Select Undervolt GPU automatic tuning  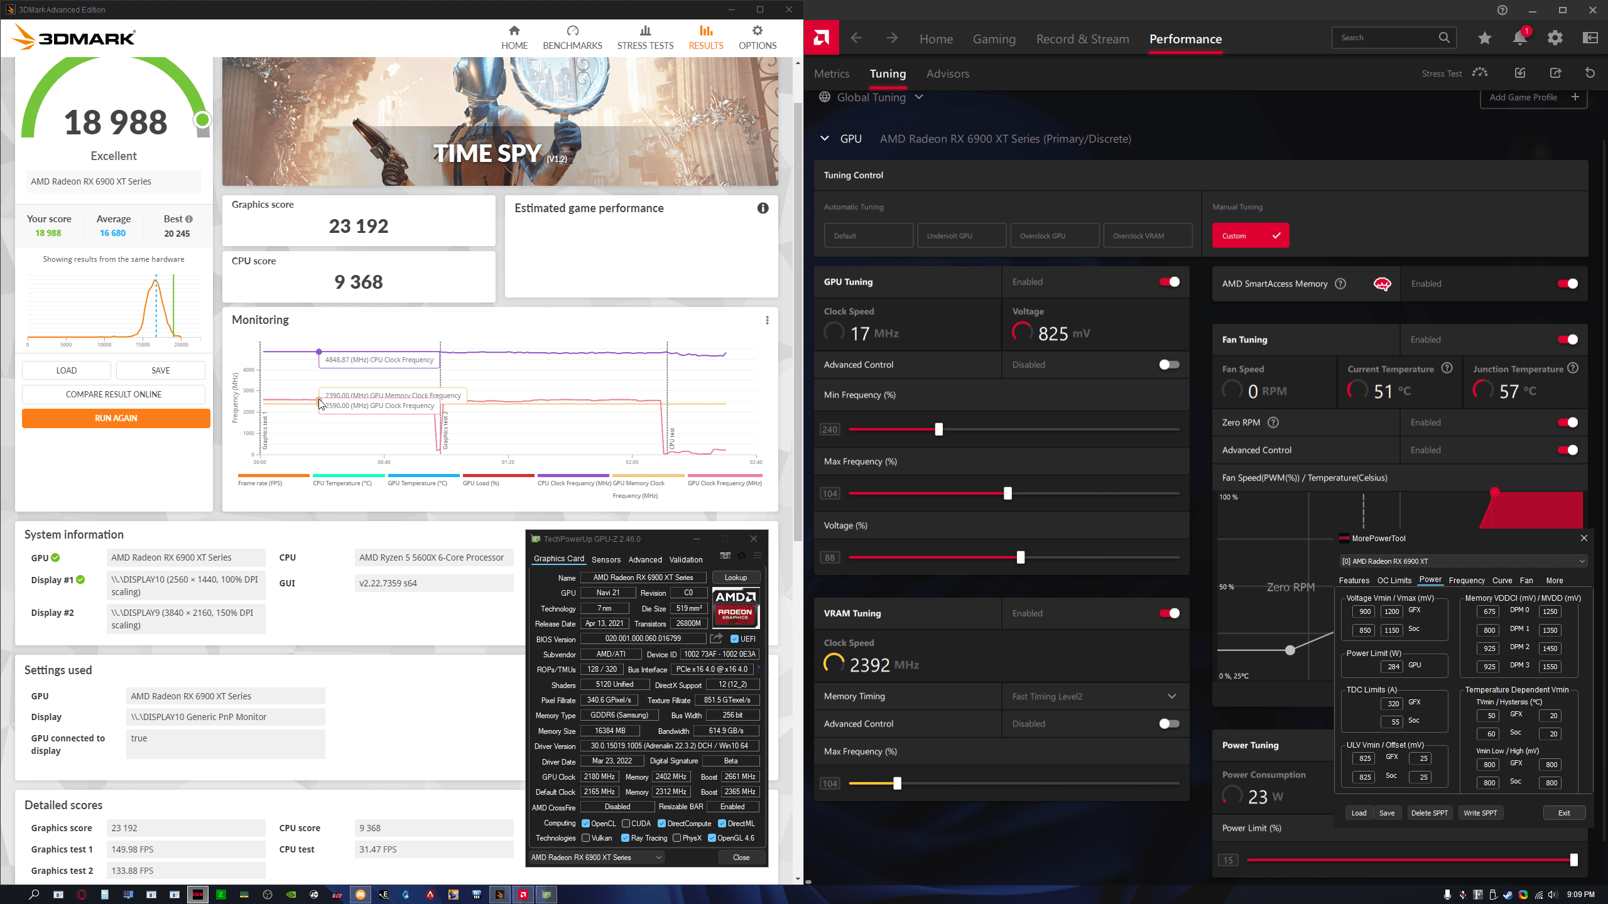click(x=962, y=235)
